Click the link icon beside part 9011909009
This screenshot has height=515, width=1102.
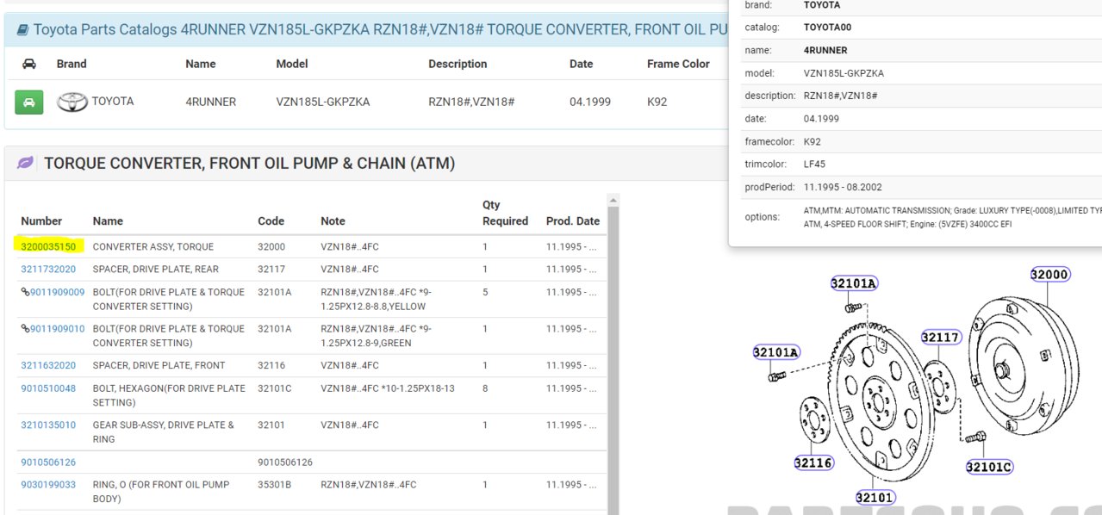click(25, 292)
